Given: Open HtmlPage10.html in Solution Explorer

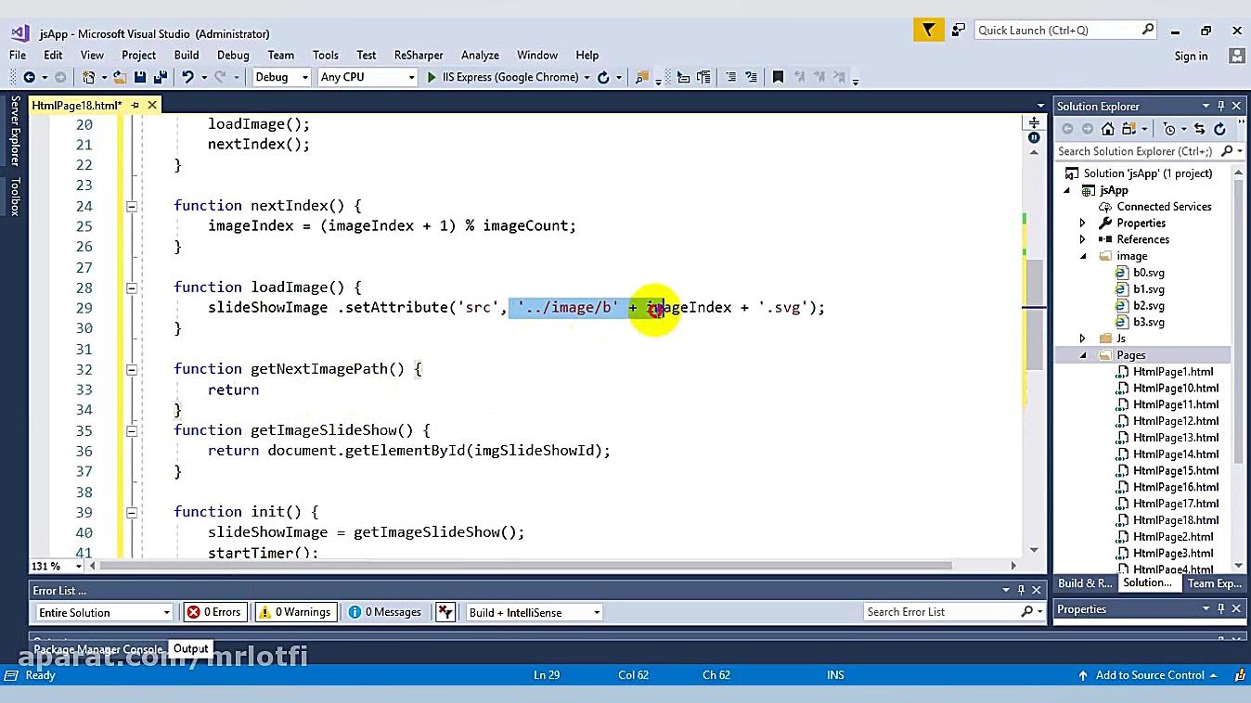Looking at the screenshot, I should click(x=1175, y=389).
